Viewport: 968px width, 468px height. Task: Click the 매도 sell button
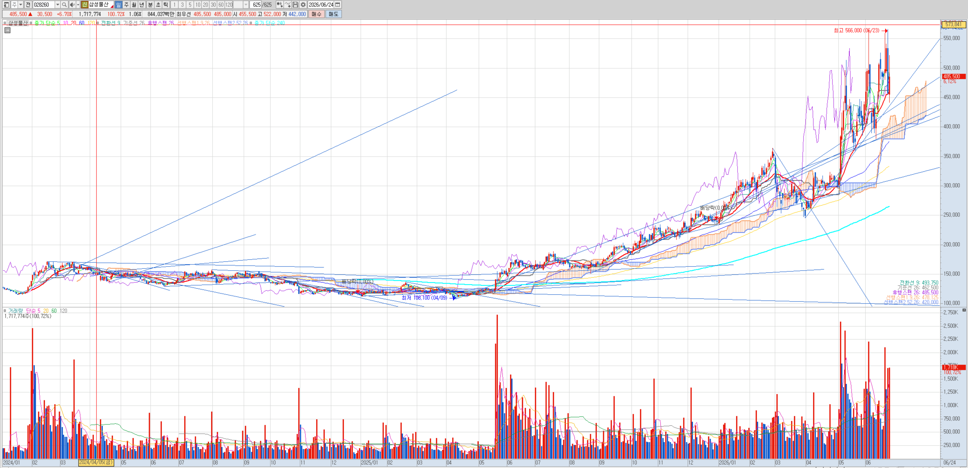[333, 14]
